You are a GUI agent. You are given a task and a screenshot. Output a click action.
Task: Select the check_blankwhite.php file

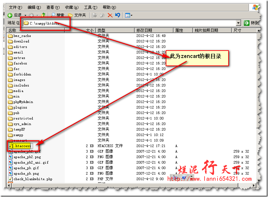[x=32, y=179]
